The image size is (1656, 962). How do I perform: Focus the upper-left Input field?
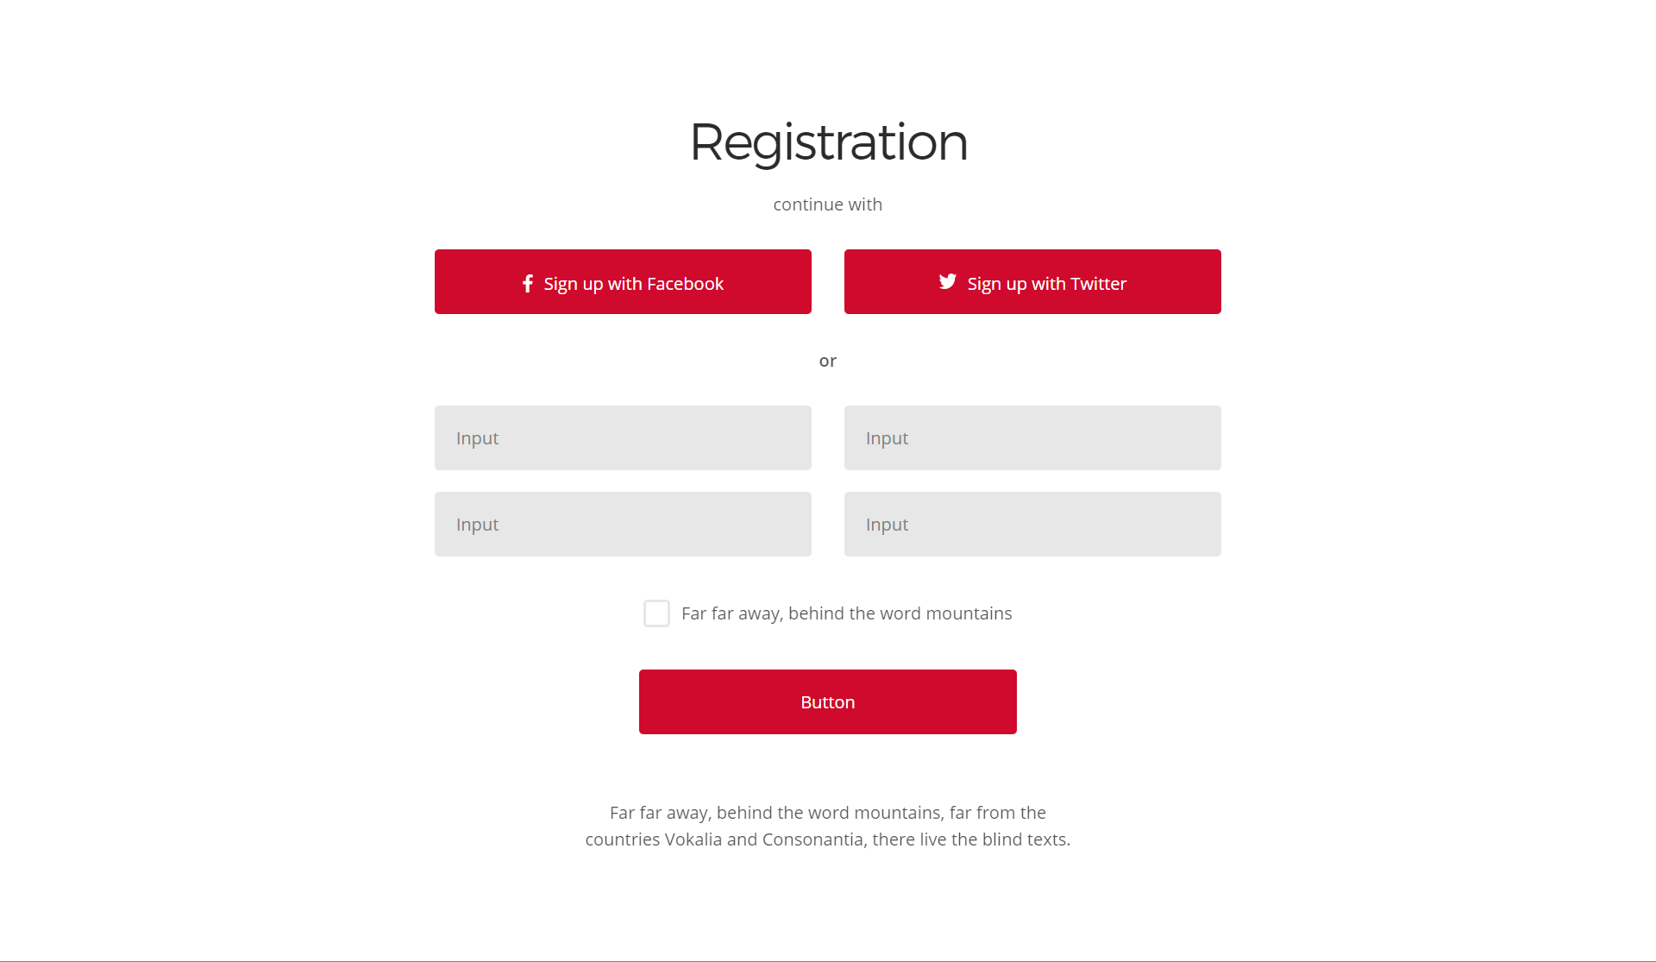(x=623, y=437)
